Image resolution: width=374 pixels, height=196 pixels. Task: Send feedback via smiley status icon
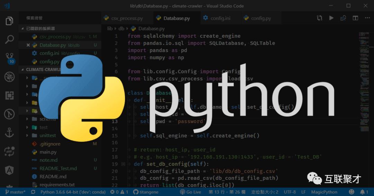point(351,192)
